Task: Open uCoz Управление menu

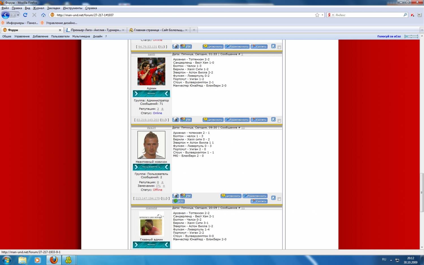Action: pyautogui.click(x=22, y=36)
